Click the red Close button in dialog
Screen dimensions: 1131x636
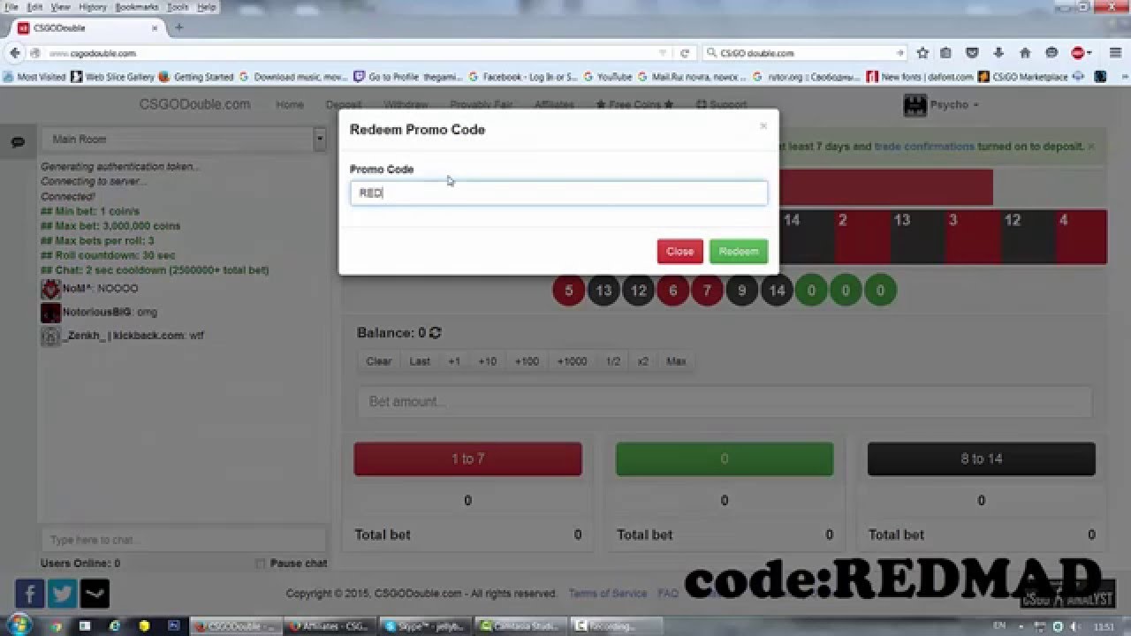point(679,252)
